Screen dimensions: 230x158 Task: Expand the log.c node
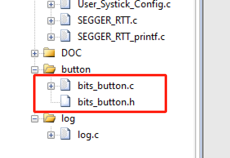[x=51, y=135]
